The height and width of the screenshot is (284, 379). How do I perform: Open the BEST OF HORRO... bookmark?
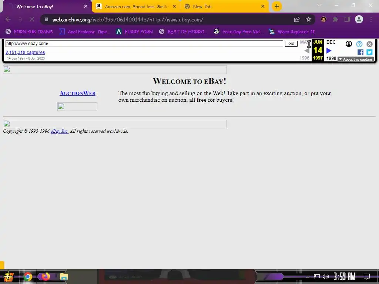tap(183, 32)
